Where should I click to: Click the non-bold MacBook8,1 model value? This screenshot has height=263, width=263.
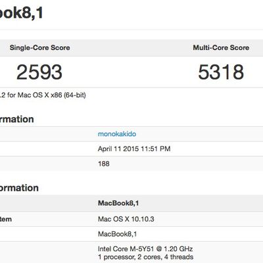(117, 234)
